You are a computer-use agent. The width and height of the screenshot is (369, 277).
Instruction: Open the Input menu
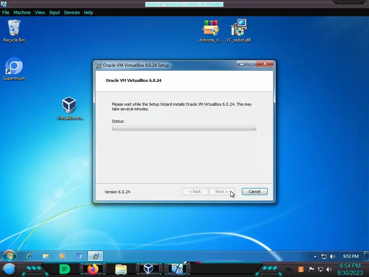tap(54, 13)
